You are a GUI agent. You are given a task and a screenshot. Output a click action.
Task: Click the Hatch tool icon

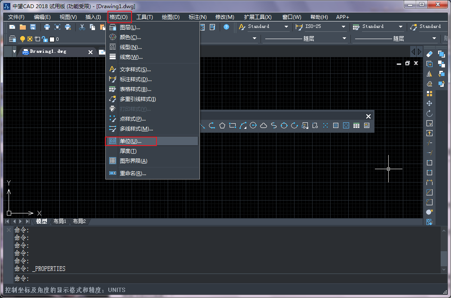tap(336, 125)
